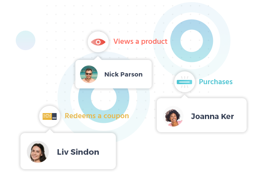
Task: Click the "Views a product" label
Action: (140, 42)
